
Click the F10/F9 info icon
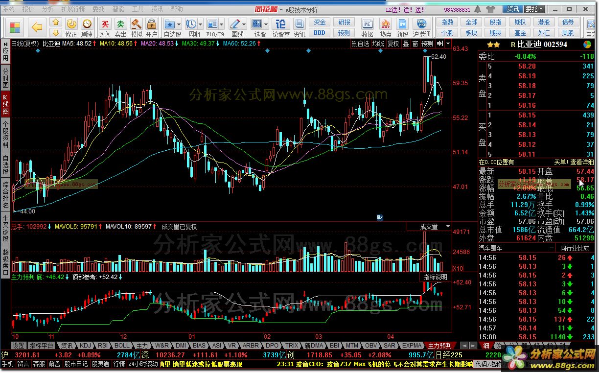[212, 24]
